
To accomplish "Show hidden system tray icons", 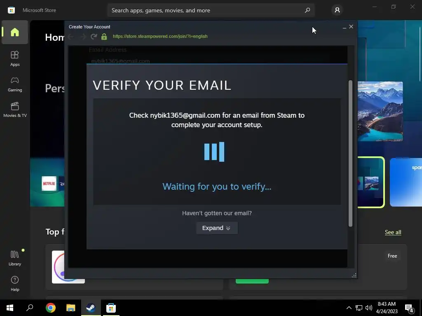I will 349,308.
